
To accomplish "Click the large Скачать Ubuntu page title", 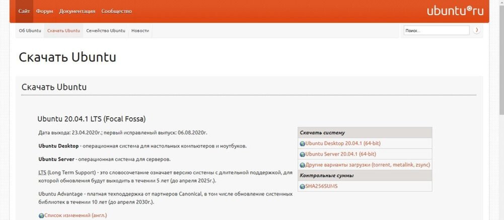I will tap(67, 57).
